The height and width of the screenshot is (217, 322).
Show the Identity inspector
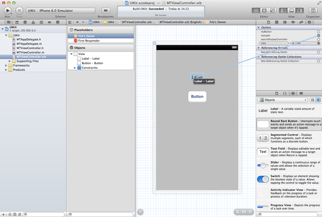tap(285, 22)
